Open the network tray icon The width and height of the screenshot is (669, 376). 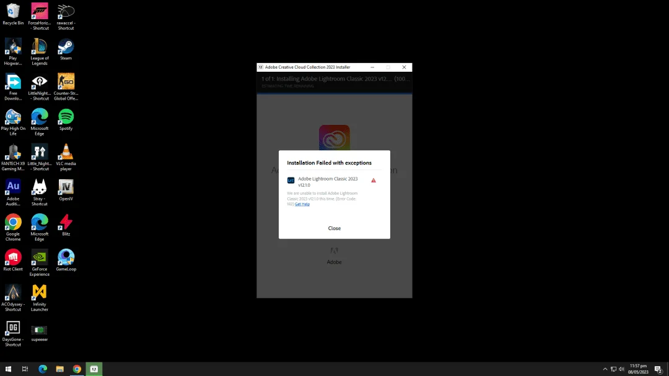coord(613,369)
